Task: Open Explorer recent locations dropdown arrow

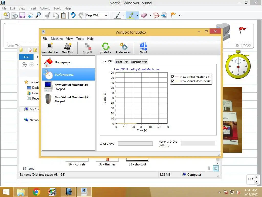Action: [38, 65]
